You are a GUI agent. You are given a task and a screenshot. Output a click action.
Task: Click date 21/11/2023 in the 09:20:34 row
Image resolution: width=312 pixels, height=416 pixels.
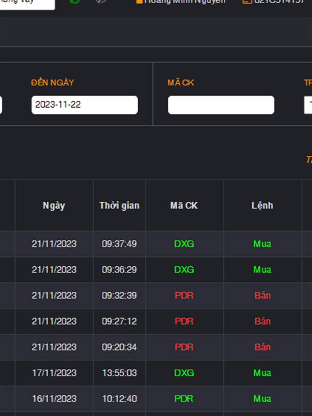click(x=54, y=347)
